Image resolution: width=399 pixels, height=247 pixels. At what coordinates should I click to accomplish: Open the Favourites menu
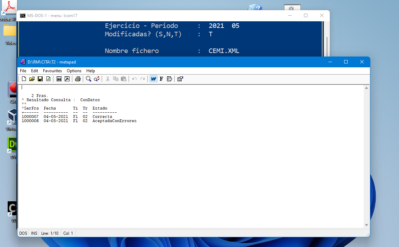click(52, 70)
